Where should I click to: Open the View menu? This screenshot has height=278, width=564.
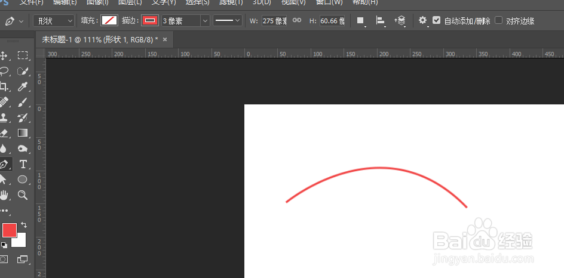(293, 2)
